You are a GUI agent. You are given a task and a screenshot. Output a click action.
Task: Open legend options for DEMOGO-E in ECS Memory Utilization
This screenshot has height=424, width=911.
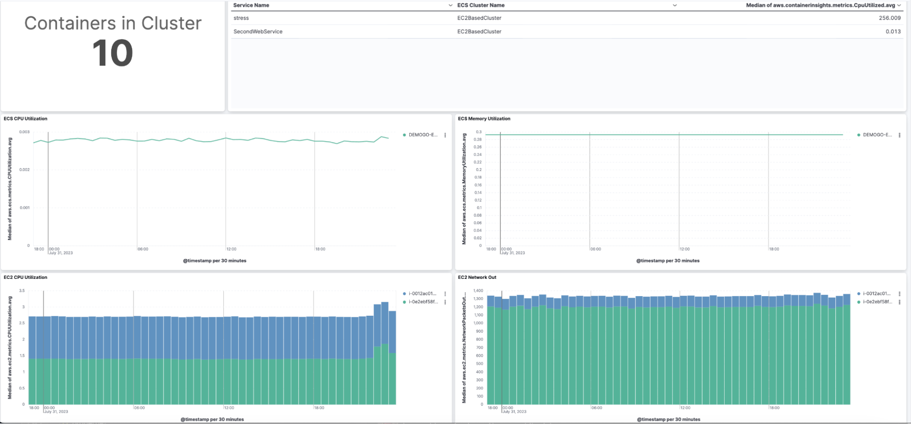(899, 135)
